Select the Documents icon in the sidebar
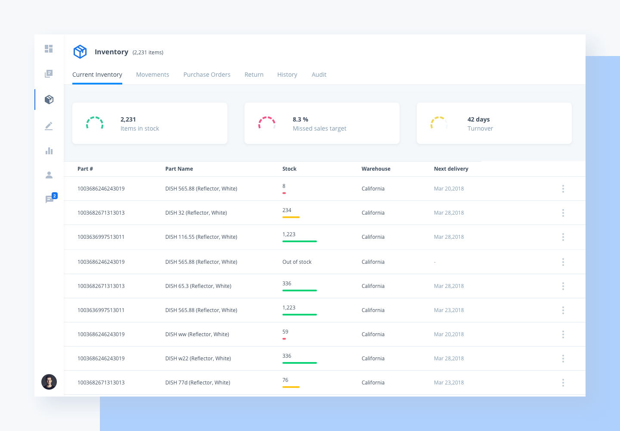Viewport: 620px width, 431px height. click(49, 73)
